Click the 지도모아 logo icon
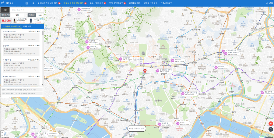Screen dimensions: 274x138 (x=3, y=3)
